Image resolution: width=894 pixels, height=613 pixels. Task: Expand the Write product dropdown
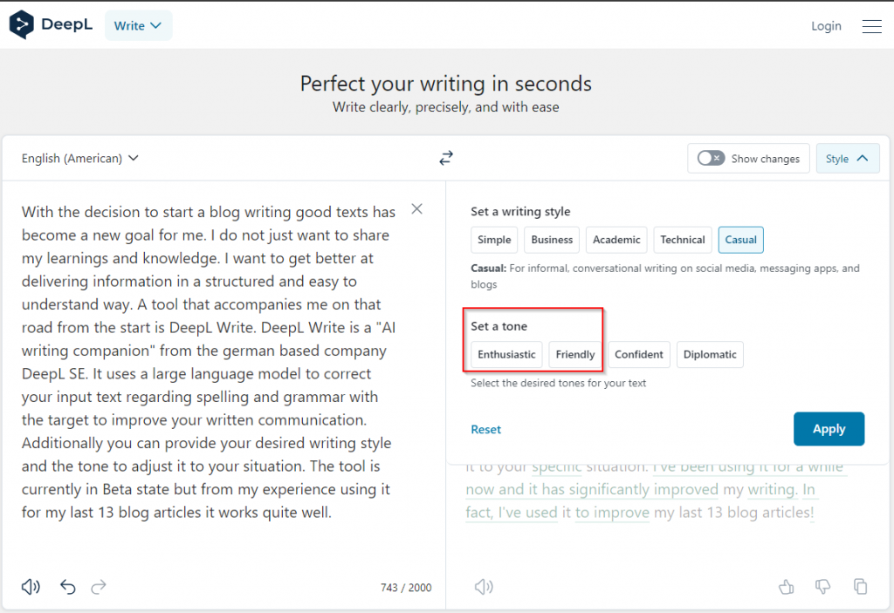138,26
